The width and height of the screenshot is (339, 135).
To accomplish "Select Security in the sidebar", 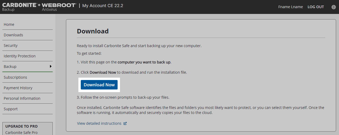I will [11, 46].
